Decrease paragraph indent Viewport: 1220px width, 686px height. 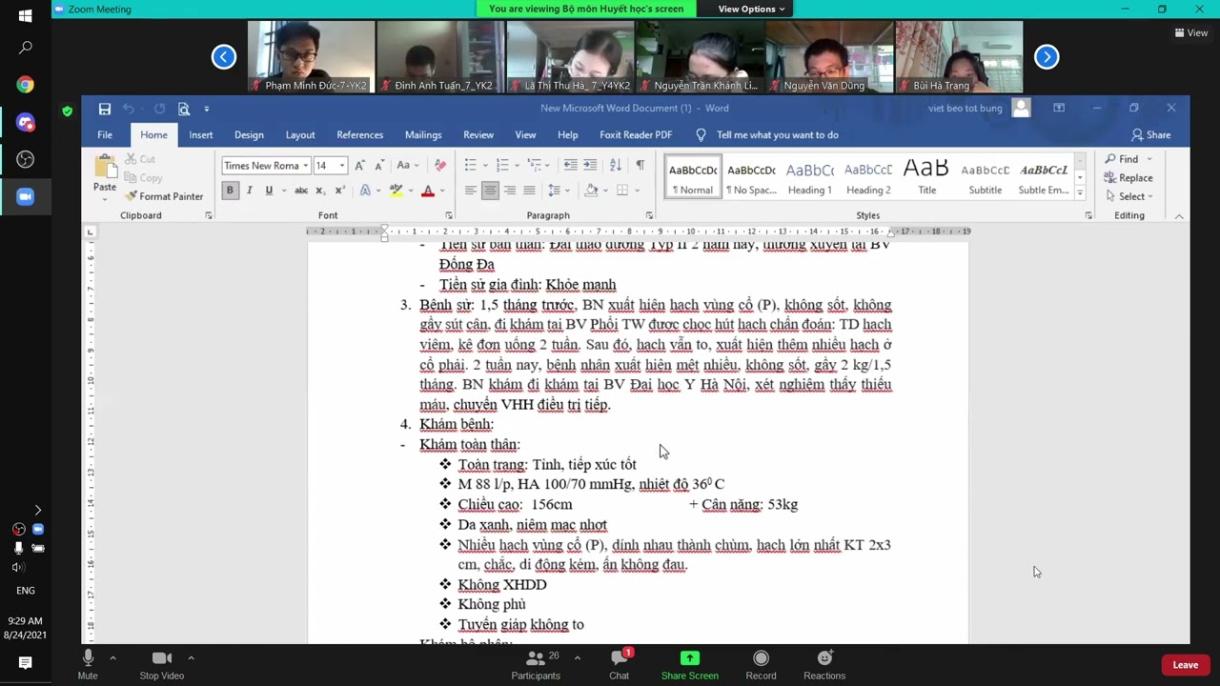[570, 165]
